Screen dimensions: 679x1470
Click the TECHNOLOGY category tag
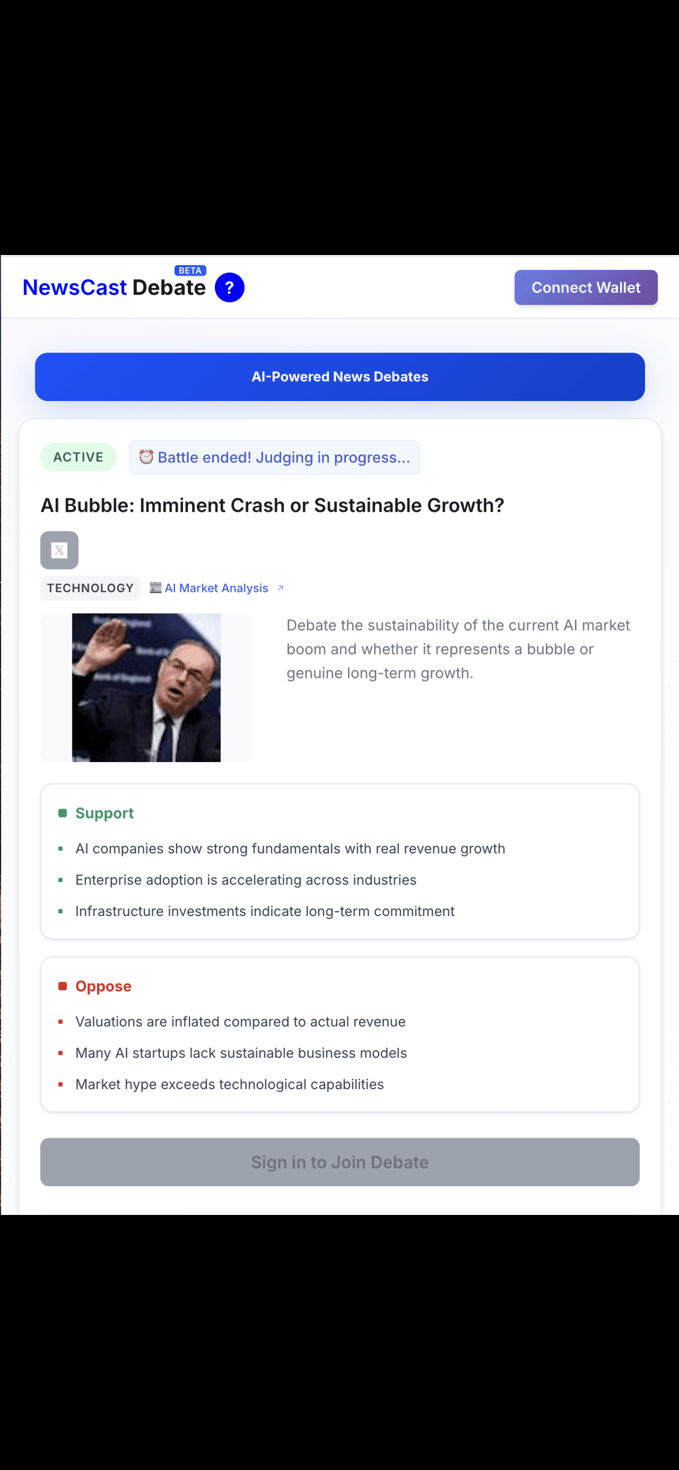click(x=90, y=588)
